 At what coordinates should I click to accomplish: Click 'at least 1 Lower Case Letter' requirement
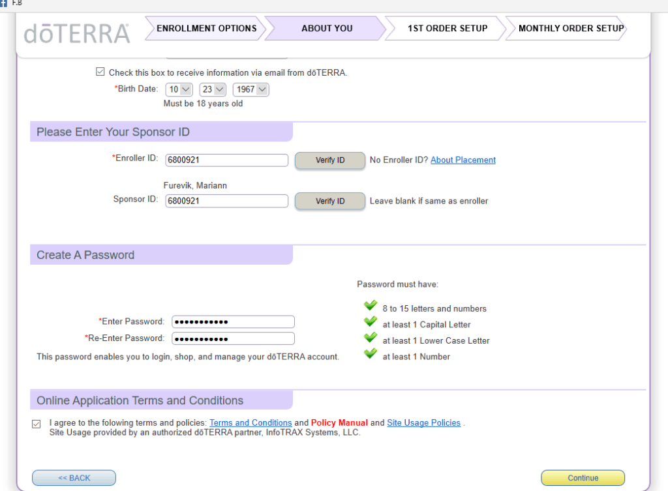click(x=436, y=340)
